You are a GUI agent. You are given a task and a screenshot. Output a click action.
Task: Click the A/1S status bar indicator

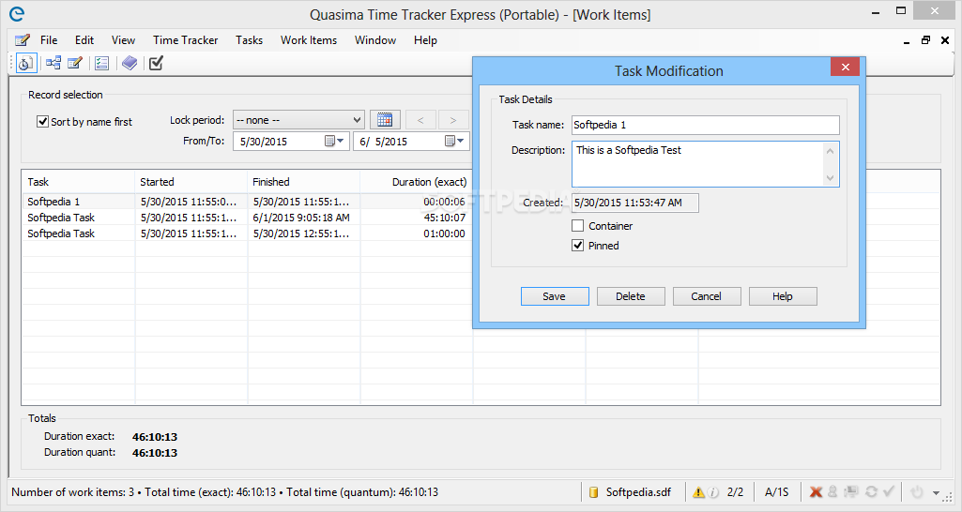(x=777, y=492)
